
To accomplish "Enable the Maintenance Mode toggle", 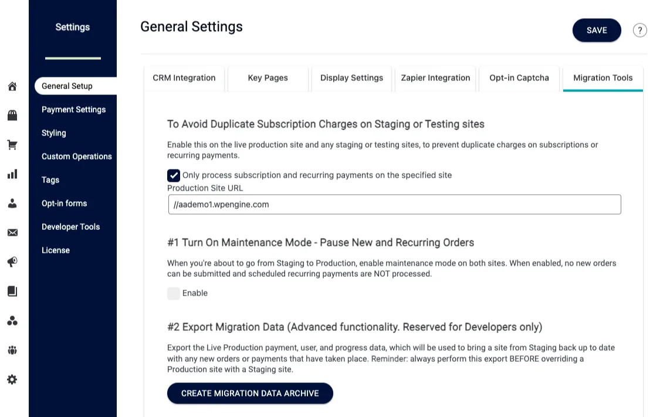I will [174, 293].
